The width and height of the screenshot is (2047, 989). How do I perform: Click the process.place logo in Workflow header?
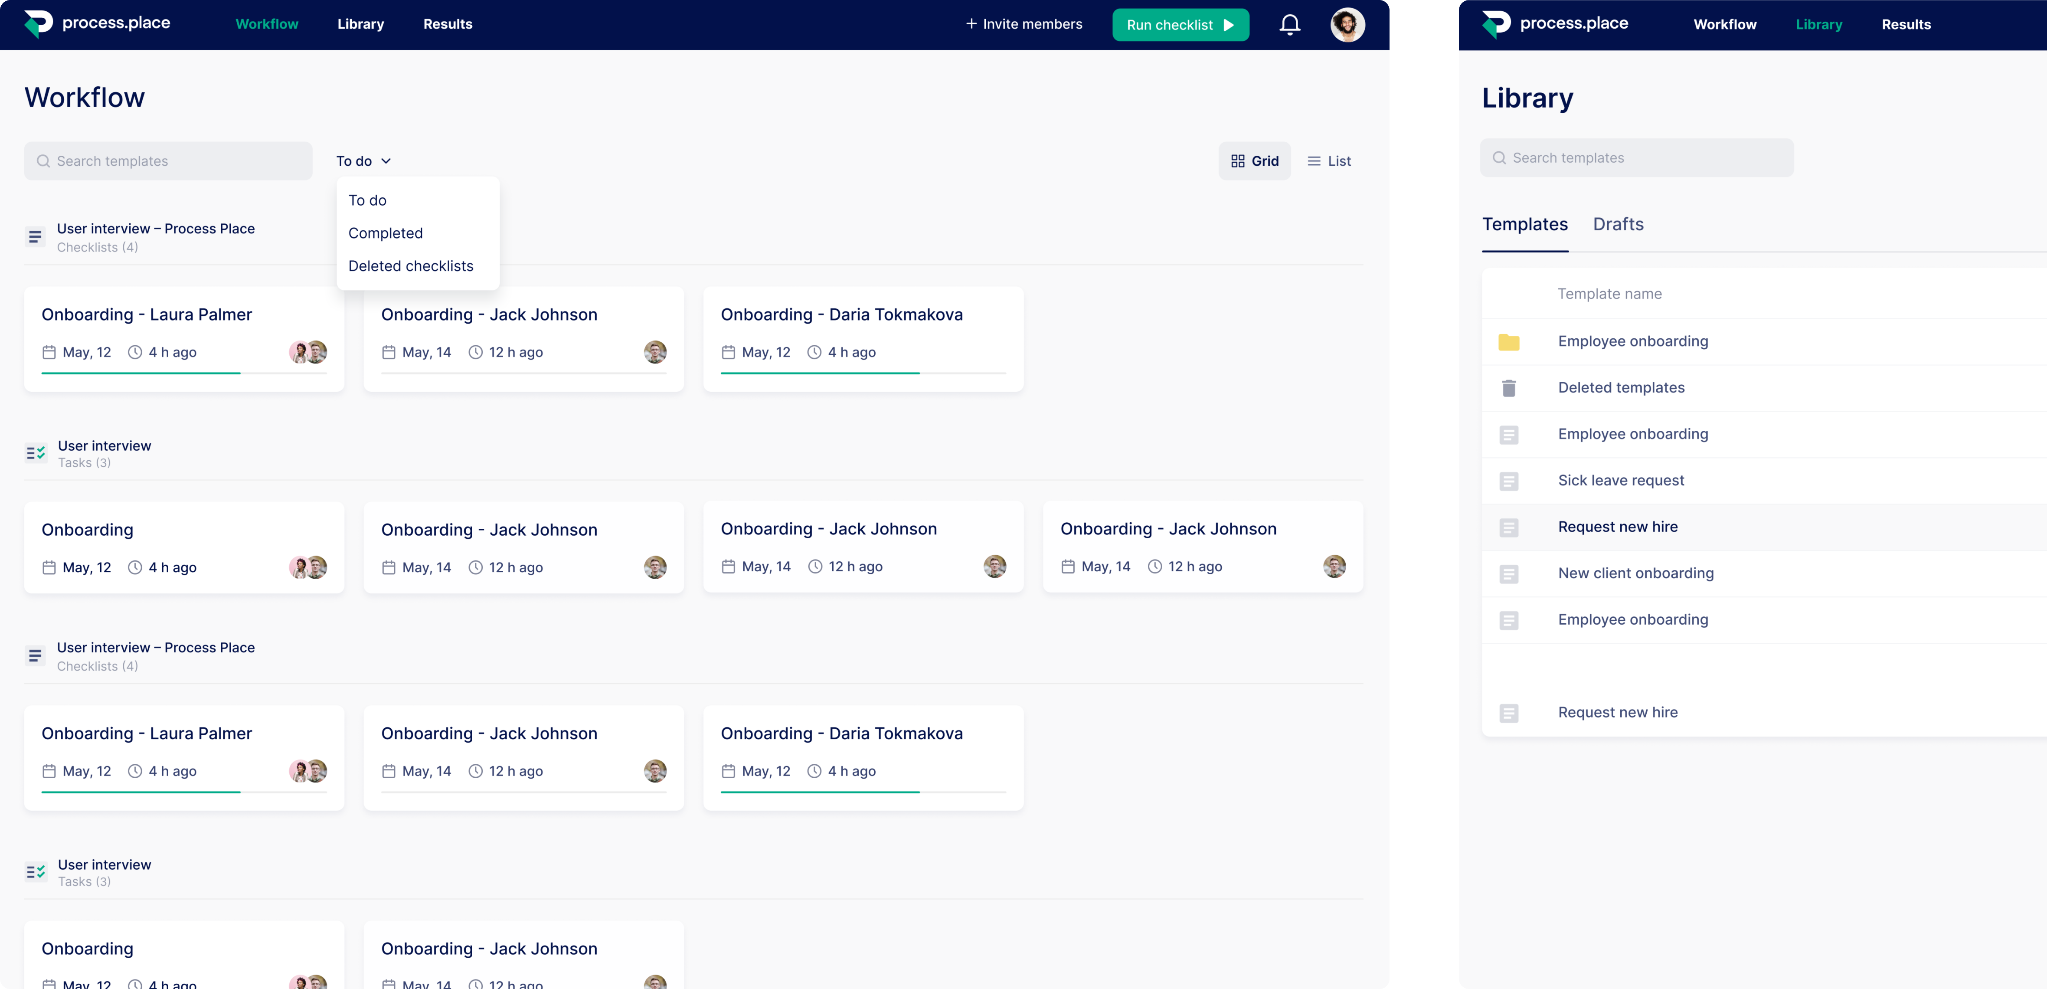click(x=97, y=24)
